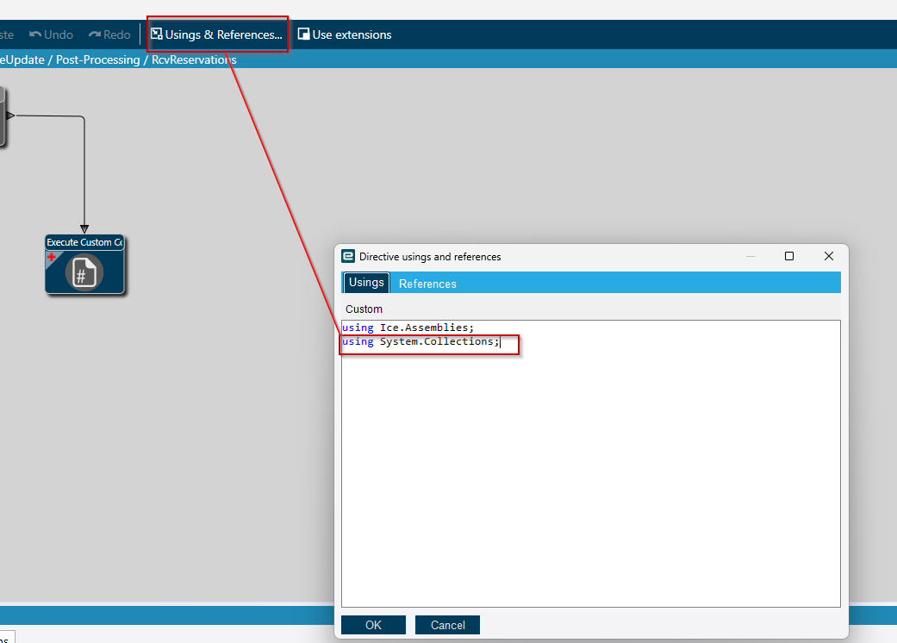
Task: Click the Execute Custom Code title bar label
Action: [84, 242]
